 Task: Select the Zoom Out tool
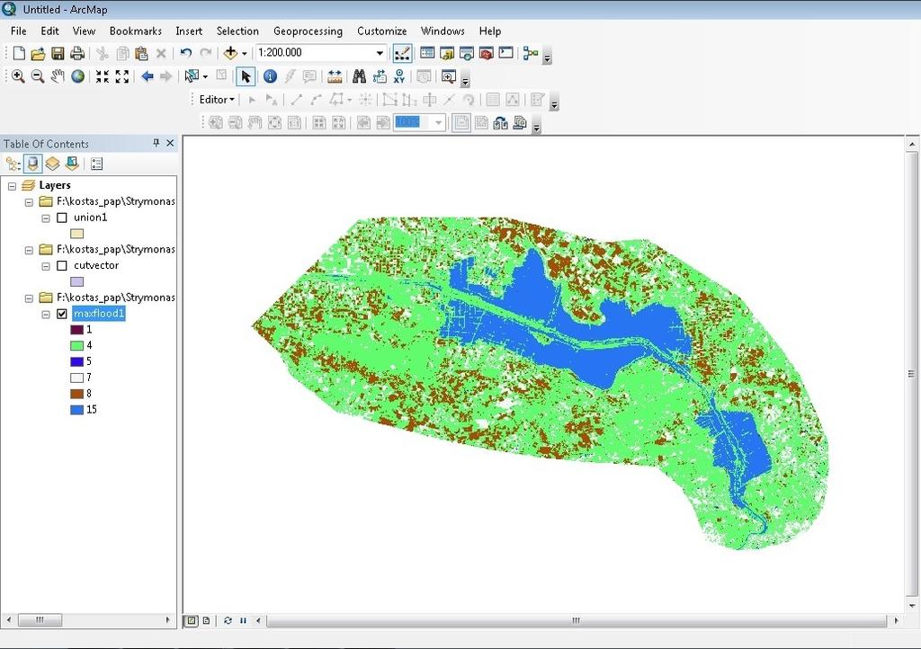[x=38, y=76]
